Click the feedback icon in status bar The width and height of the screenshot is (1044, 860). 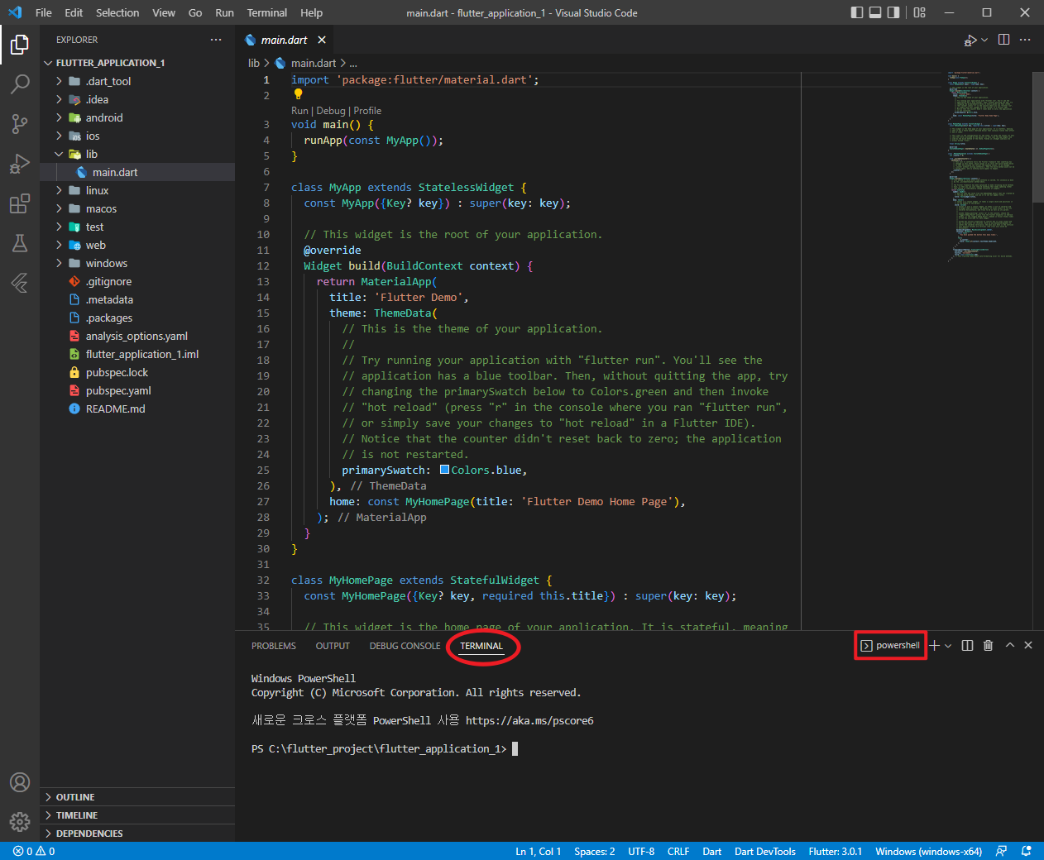coord(1002,851)
